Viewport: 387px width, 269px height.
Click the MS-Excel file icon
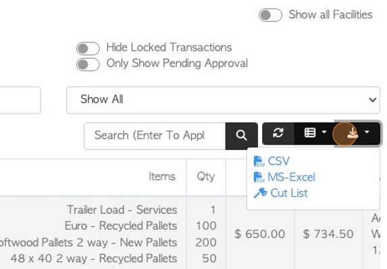click(259, 177)
